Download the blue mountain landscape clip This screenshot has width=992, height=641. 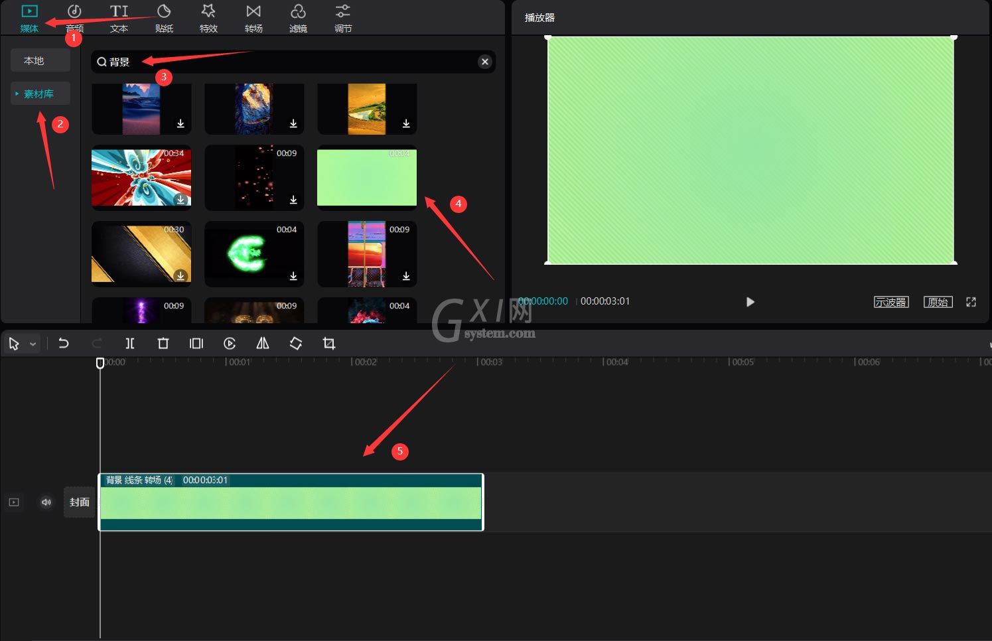click(180, 123)
